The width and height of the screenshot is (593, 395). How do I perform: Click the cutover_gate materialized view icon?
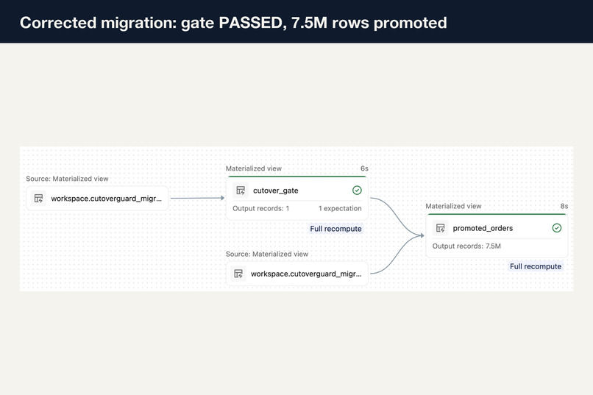click(241, 190)
